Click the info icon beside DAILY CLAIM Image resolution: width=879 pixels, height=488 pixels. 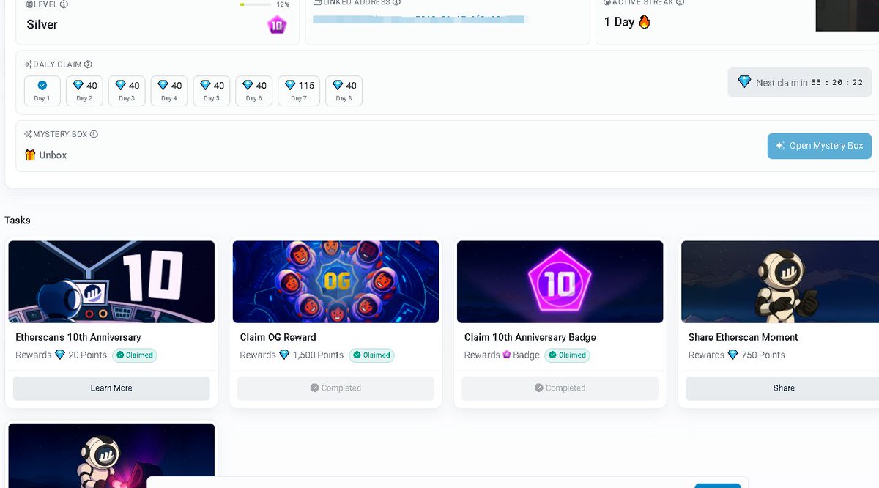coord(89,64)
